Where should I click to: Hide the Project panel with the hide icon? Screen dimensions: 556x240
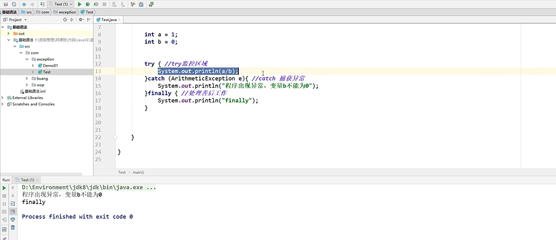(88, 19)
